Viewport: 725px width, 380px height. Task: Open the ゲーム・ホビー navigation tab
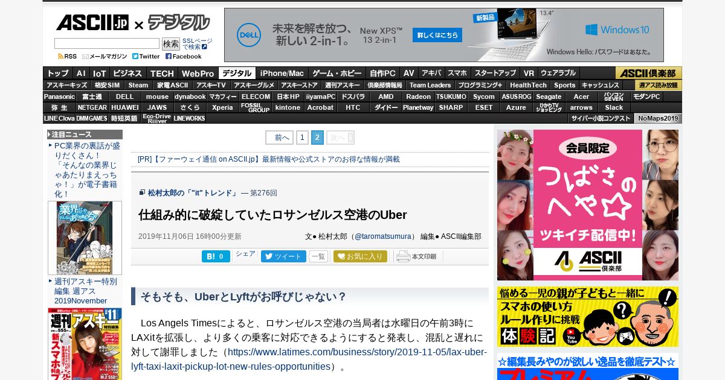coord(337,73)
